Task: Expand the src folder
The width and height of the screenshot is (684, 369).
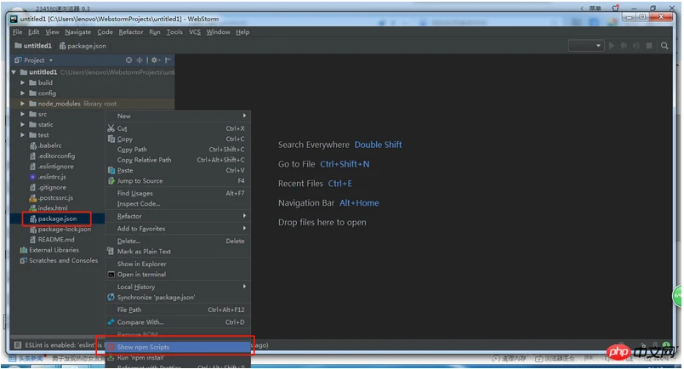Action: point(22,114)
